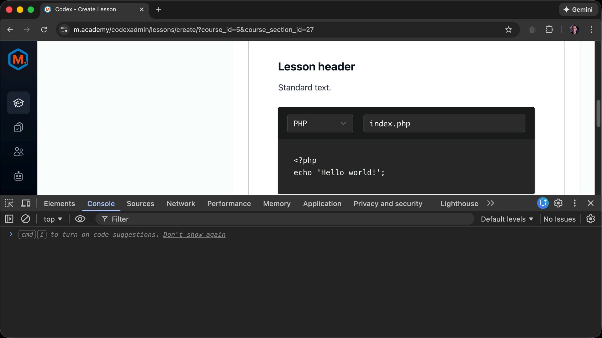Switch to the Network tab in DevTools
Screen dimensions: 602x338
pyautogui.click(x=181, y=203)
